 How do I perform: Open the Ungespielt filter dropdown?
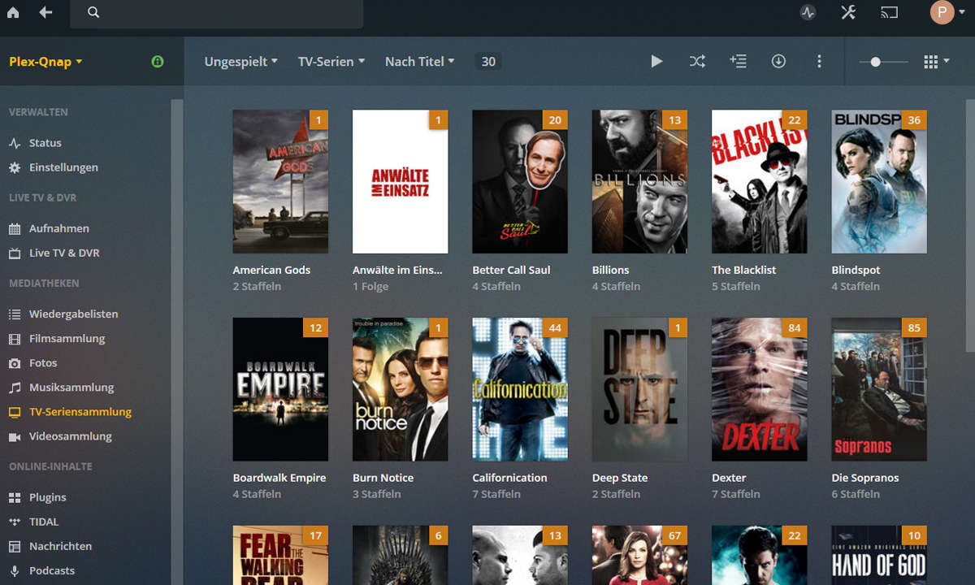pyautogui.click(x=240, y=61)
